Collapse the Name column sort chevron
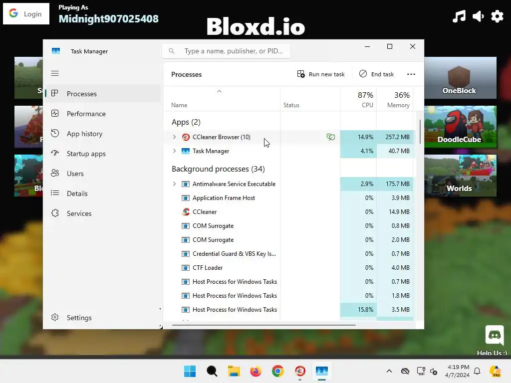Image resolution: width=511 pixels, height=383 pixels. (220, 92)
